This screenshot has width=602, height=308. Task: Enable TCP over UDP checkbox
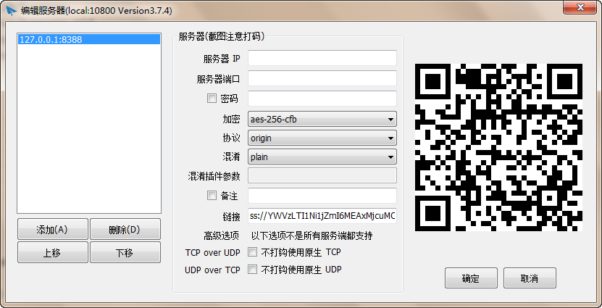pyautogui.click(x=252, y=252)
